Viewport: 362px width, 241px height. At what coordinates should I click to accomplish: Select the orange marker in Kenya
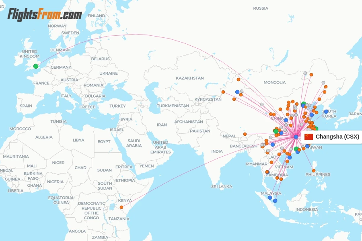(121, 207)
